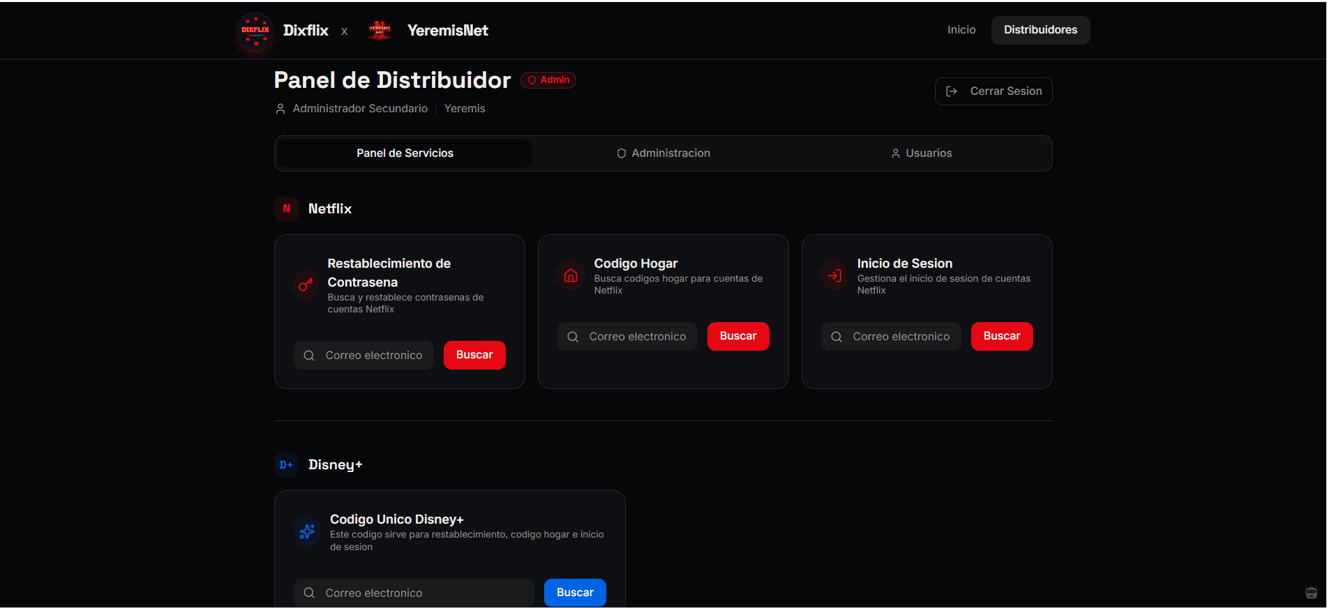The width and height of the screenshot is (1327, 608).
Task: Select the Panel de Servicios tab
Action: tap(405, 153)
